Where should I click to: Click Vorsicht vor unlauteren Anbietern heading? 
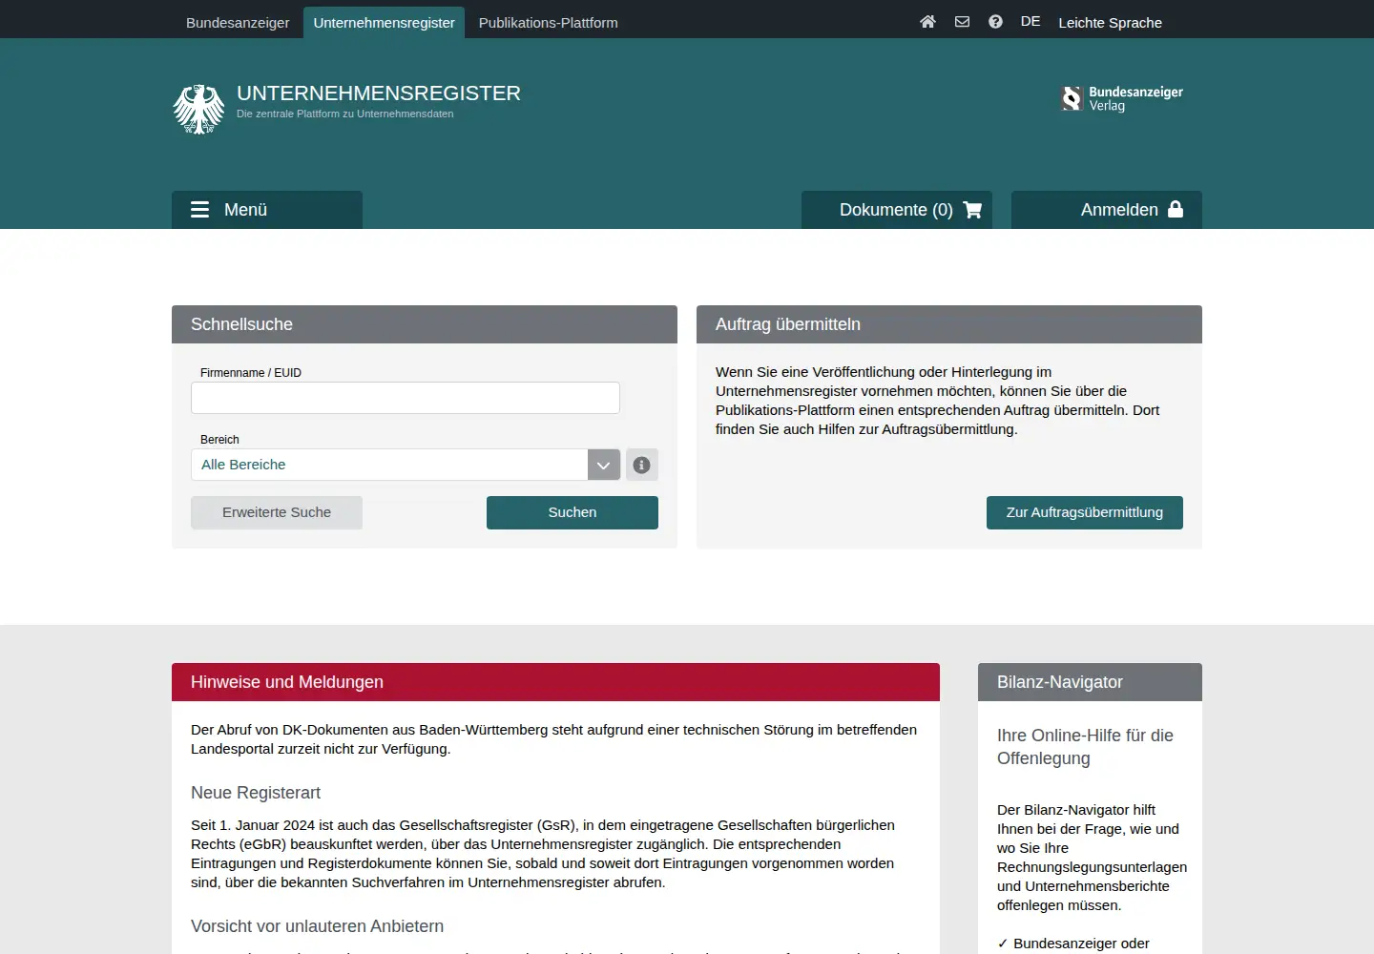pyautogui.click(x=317, y=926)
